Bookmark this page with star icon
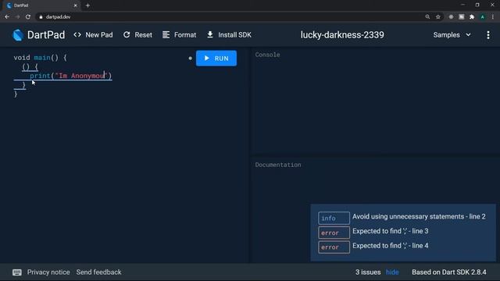 point(438,17)
